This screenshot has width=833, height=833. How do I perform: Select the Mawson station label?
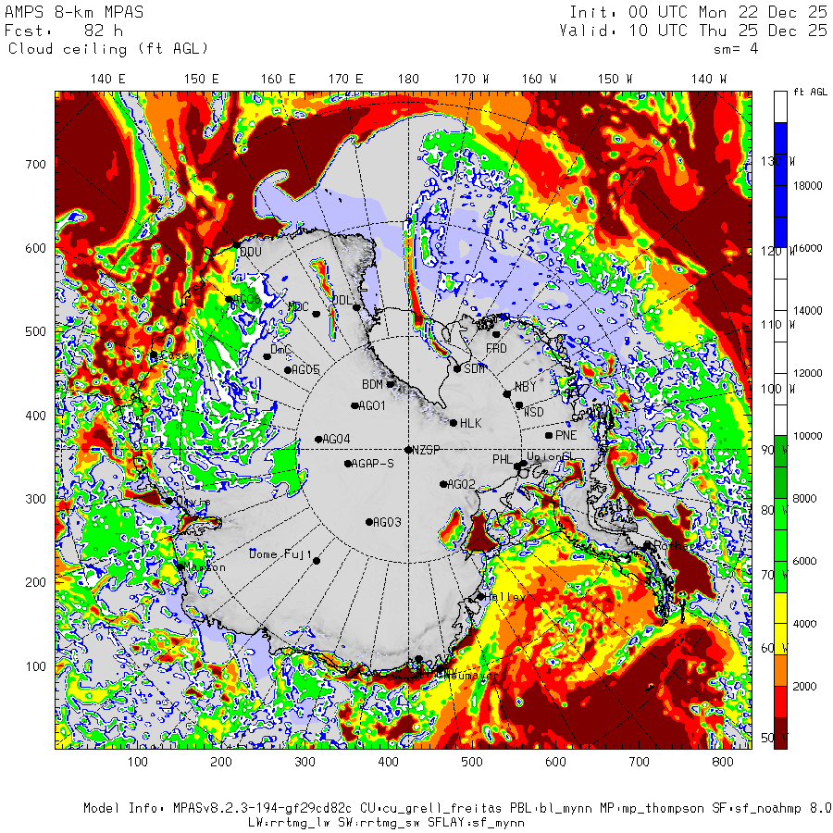coord(205,567)
